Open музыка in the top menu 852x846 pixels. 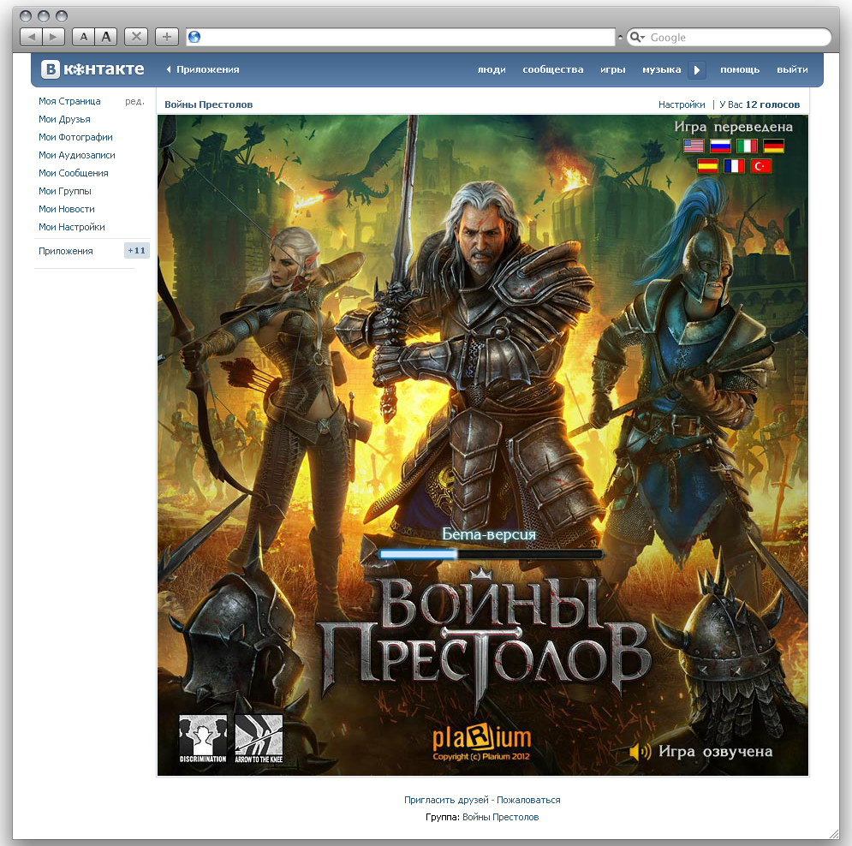tap(661, 69)
